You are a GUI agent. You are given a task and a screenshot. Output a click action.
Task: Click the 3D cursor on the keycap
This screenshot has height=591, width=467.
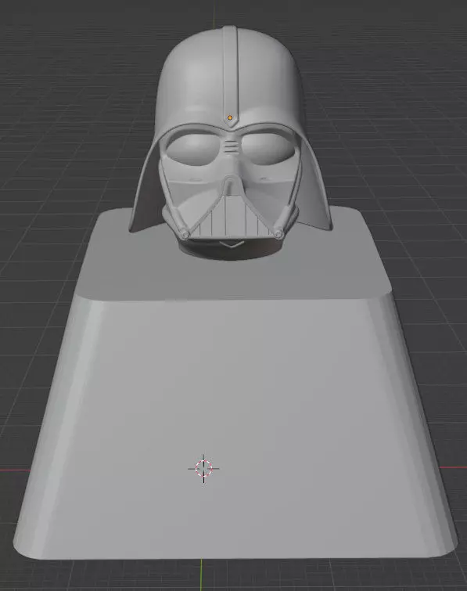pyautogui.click(x=203, y=469)
